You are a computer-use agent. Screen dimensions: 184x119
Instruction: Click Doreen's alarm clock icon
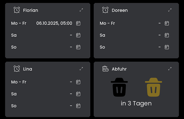[x=105, y=10]
